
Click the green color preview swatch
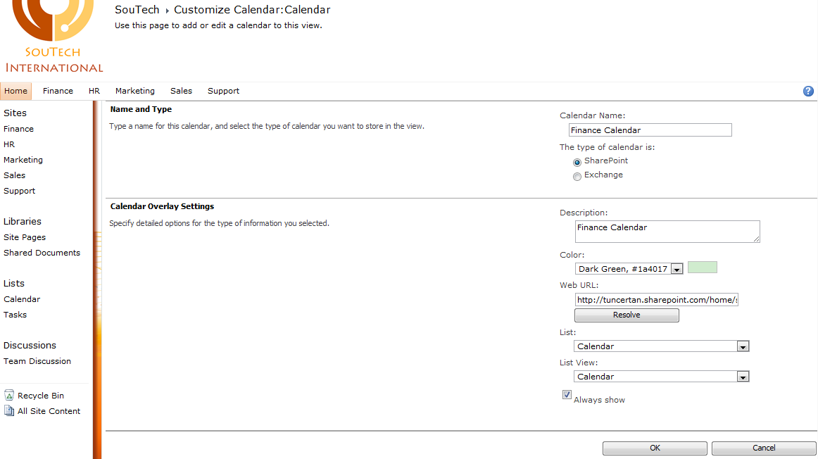pos(702,268)
